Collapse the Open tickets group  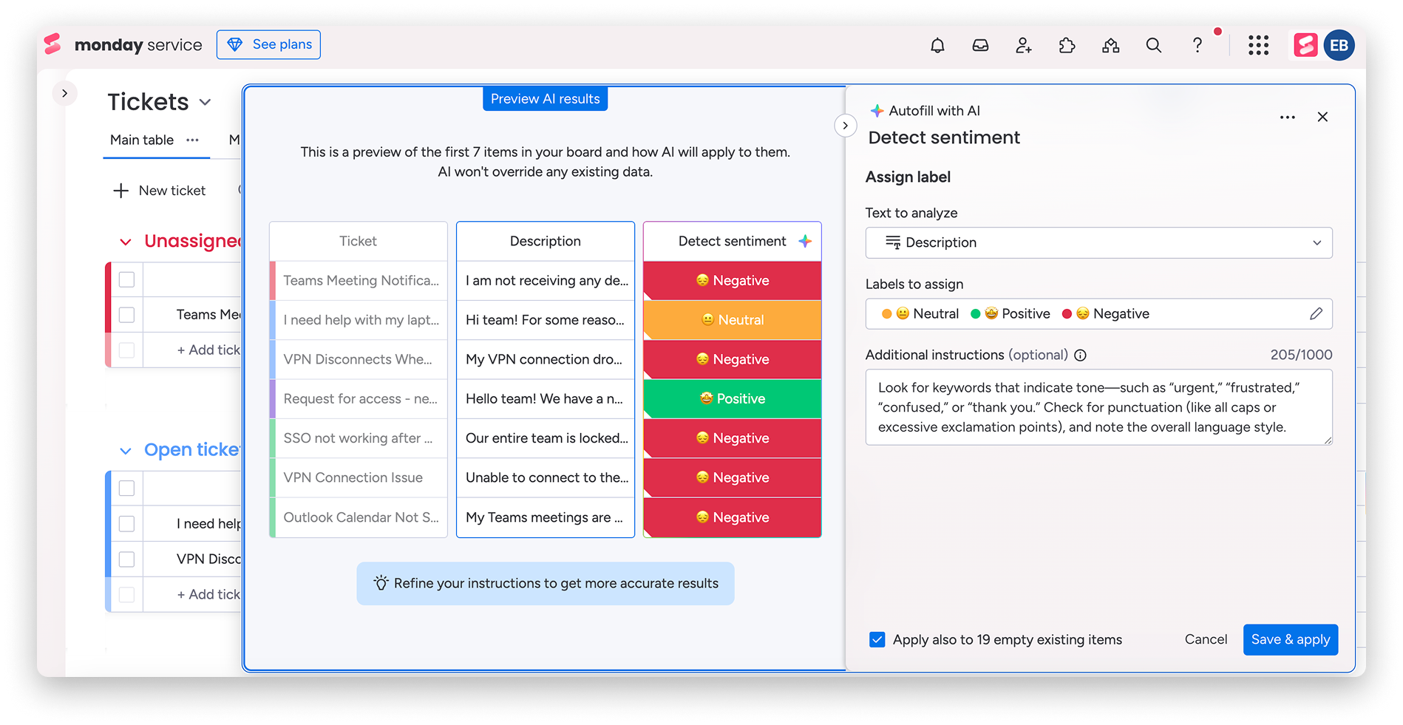(x=126, y=451)
